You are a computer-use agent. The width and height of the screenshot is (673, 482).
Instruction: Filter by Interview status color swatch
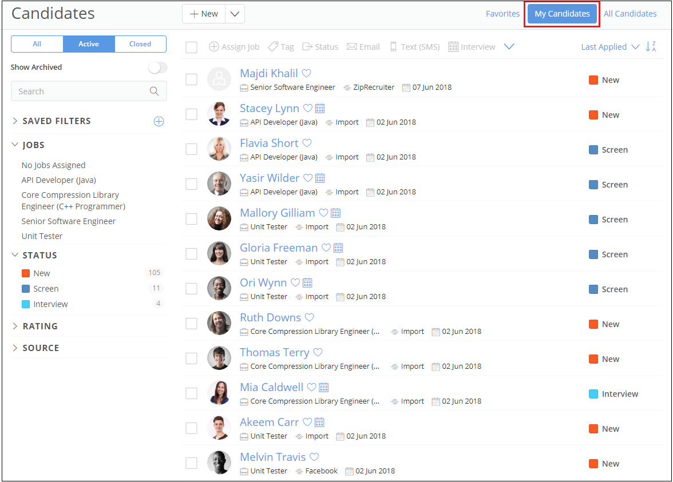pos(26,304)
